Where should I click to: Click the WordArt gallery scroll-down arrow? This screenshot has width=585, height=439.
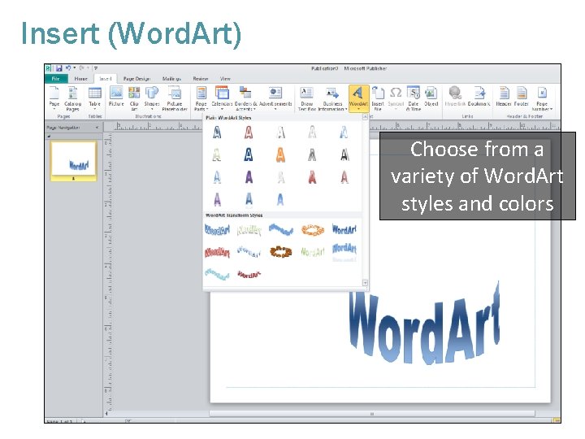tap(366, 283)
